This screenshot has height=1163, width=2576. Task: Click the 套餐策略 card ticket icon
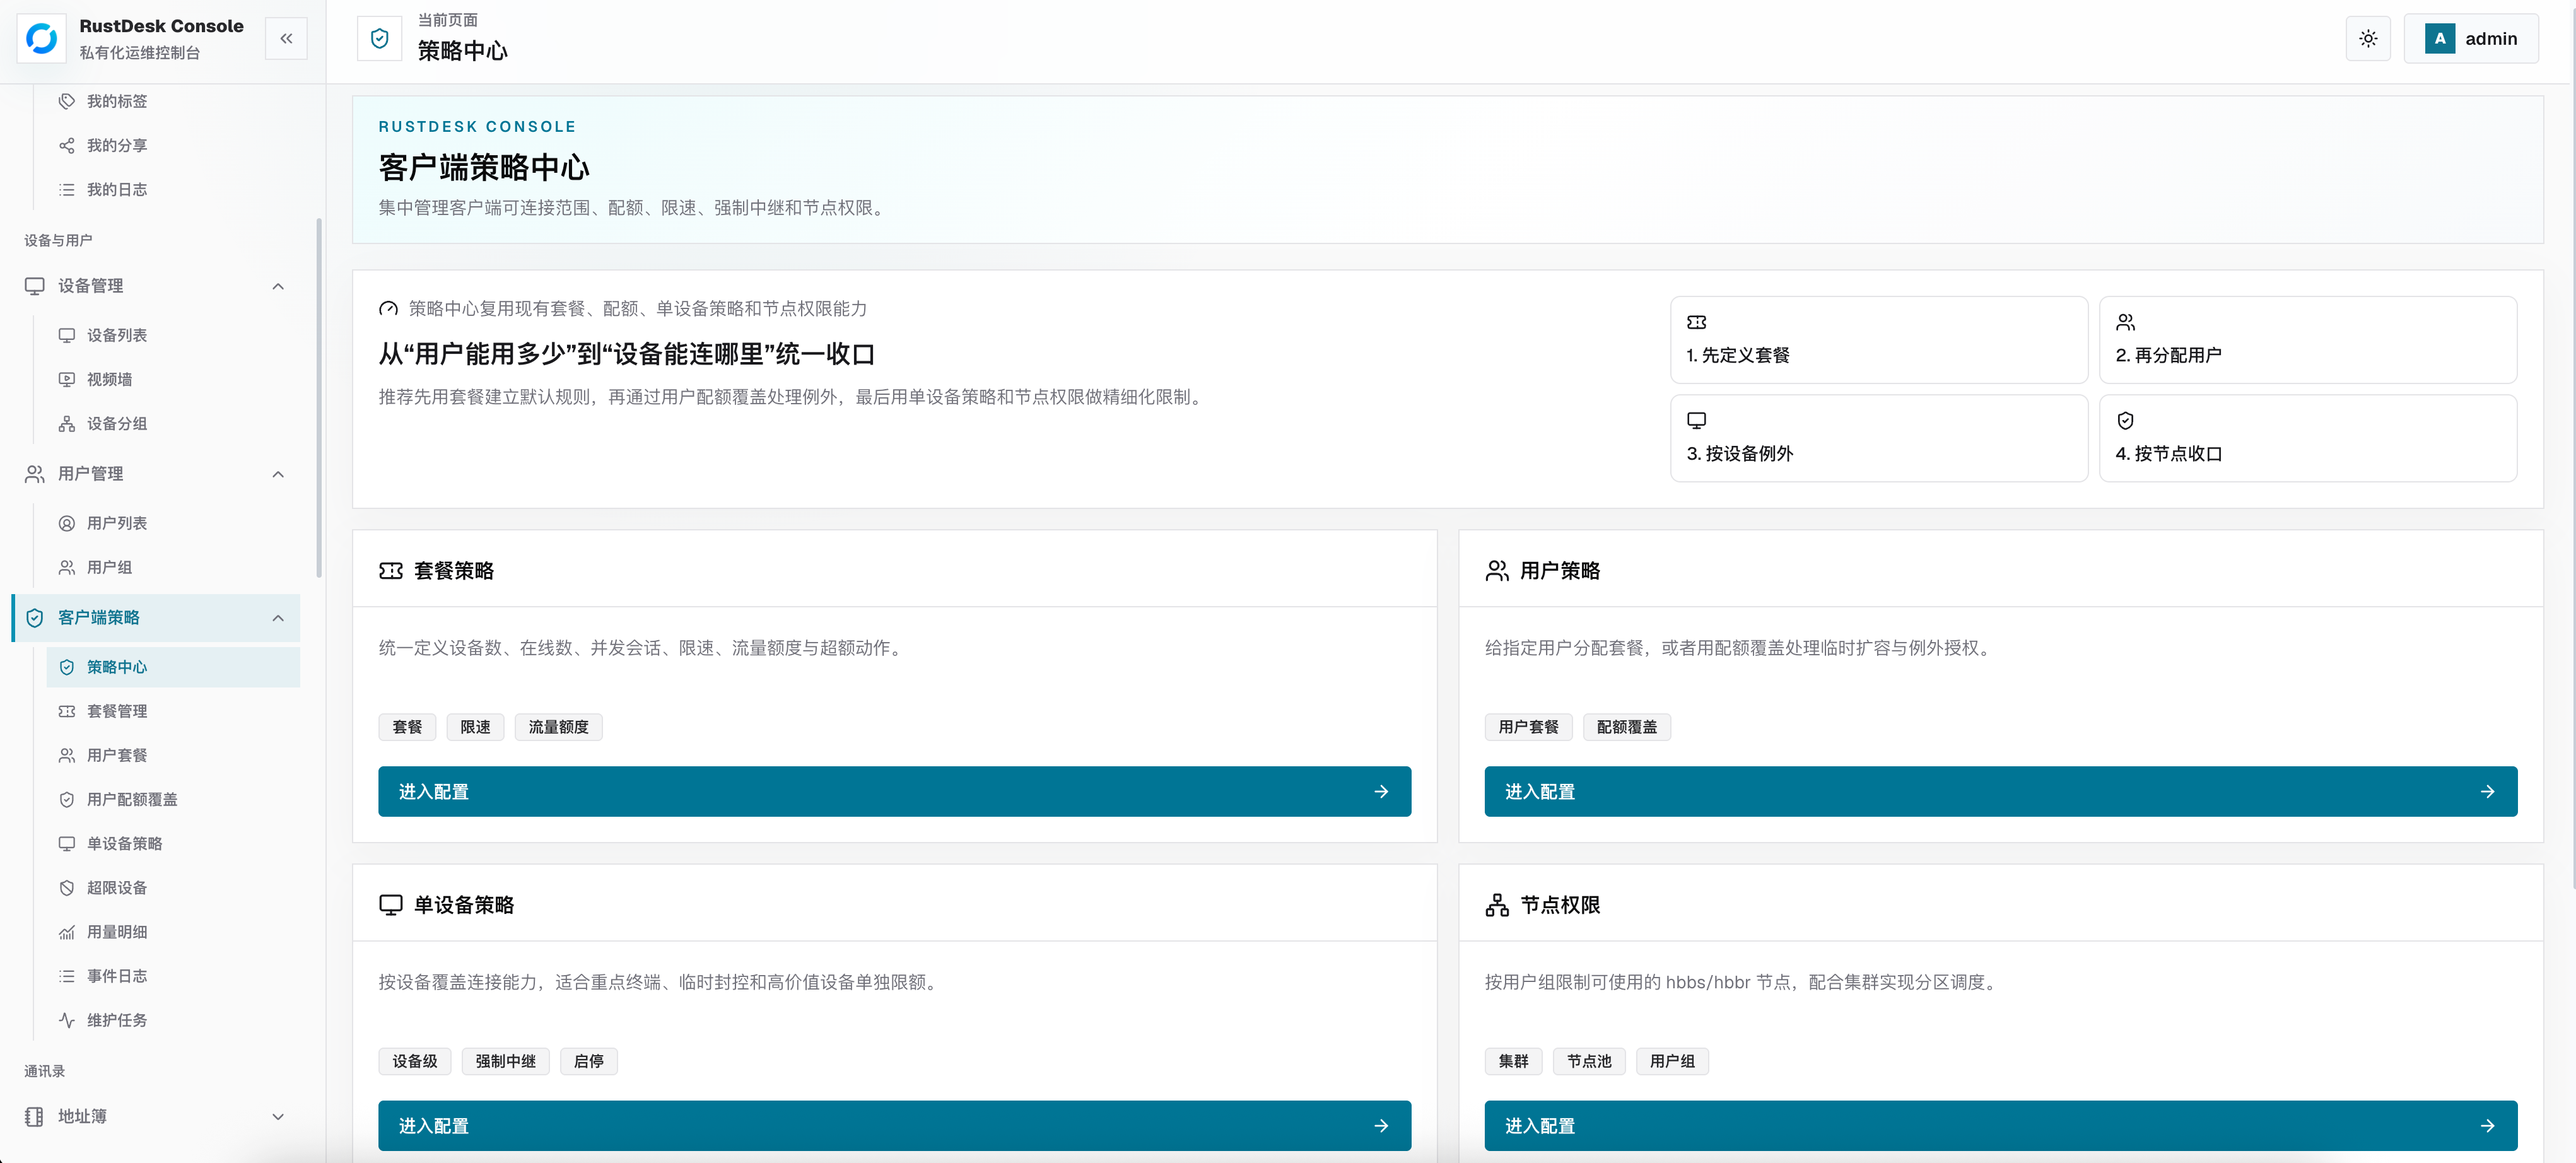[x=391, y=570]
